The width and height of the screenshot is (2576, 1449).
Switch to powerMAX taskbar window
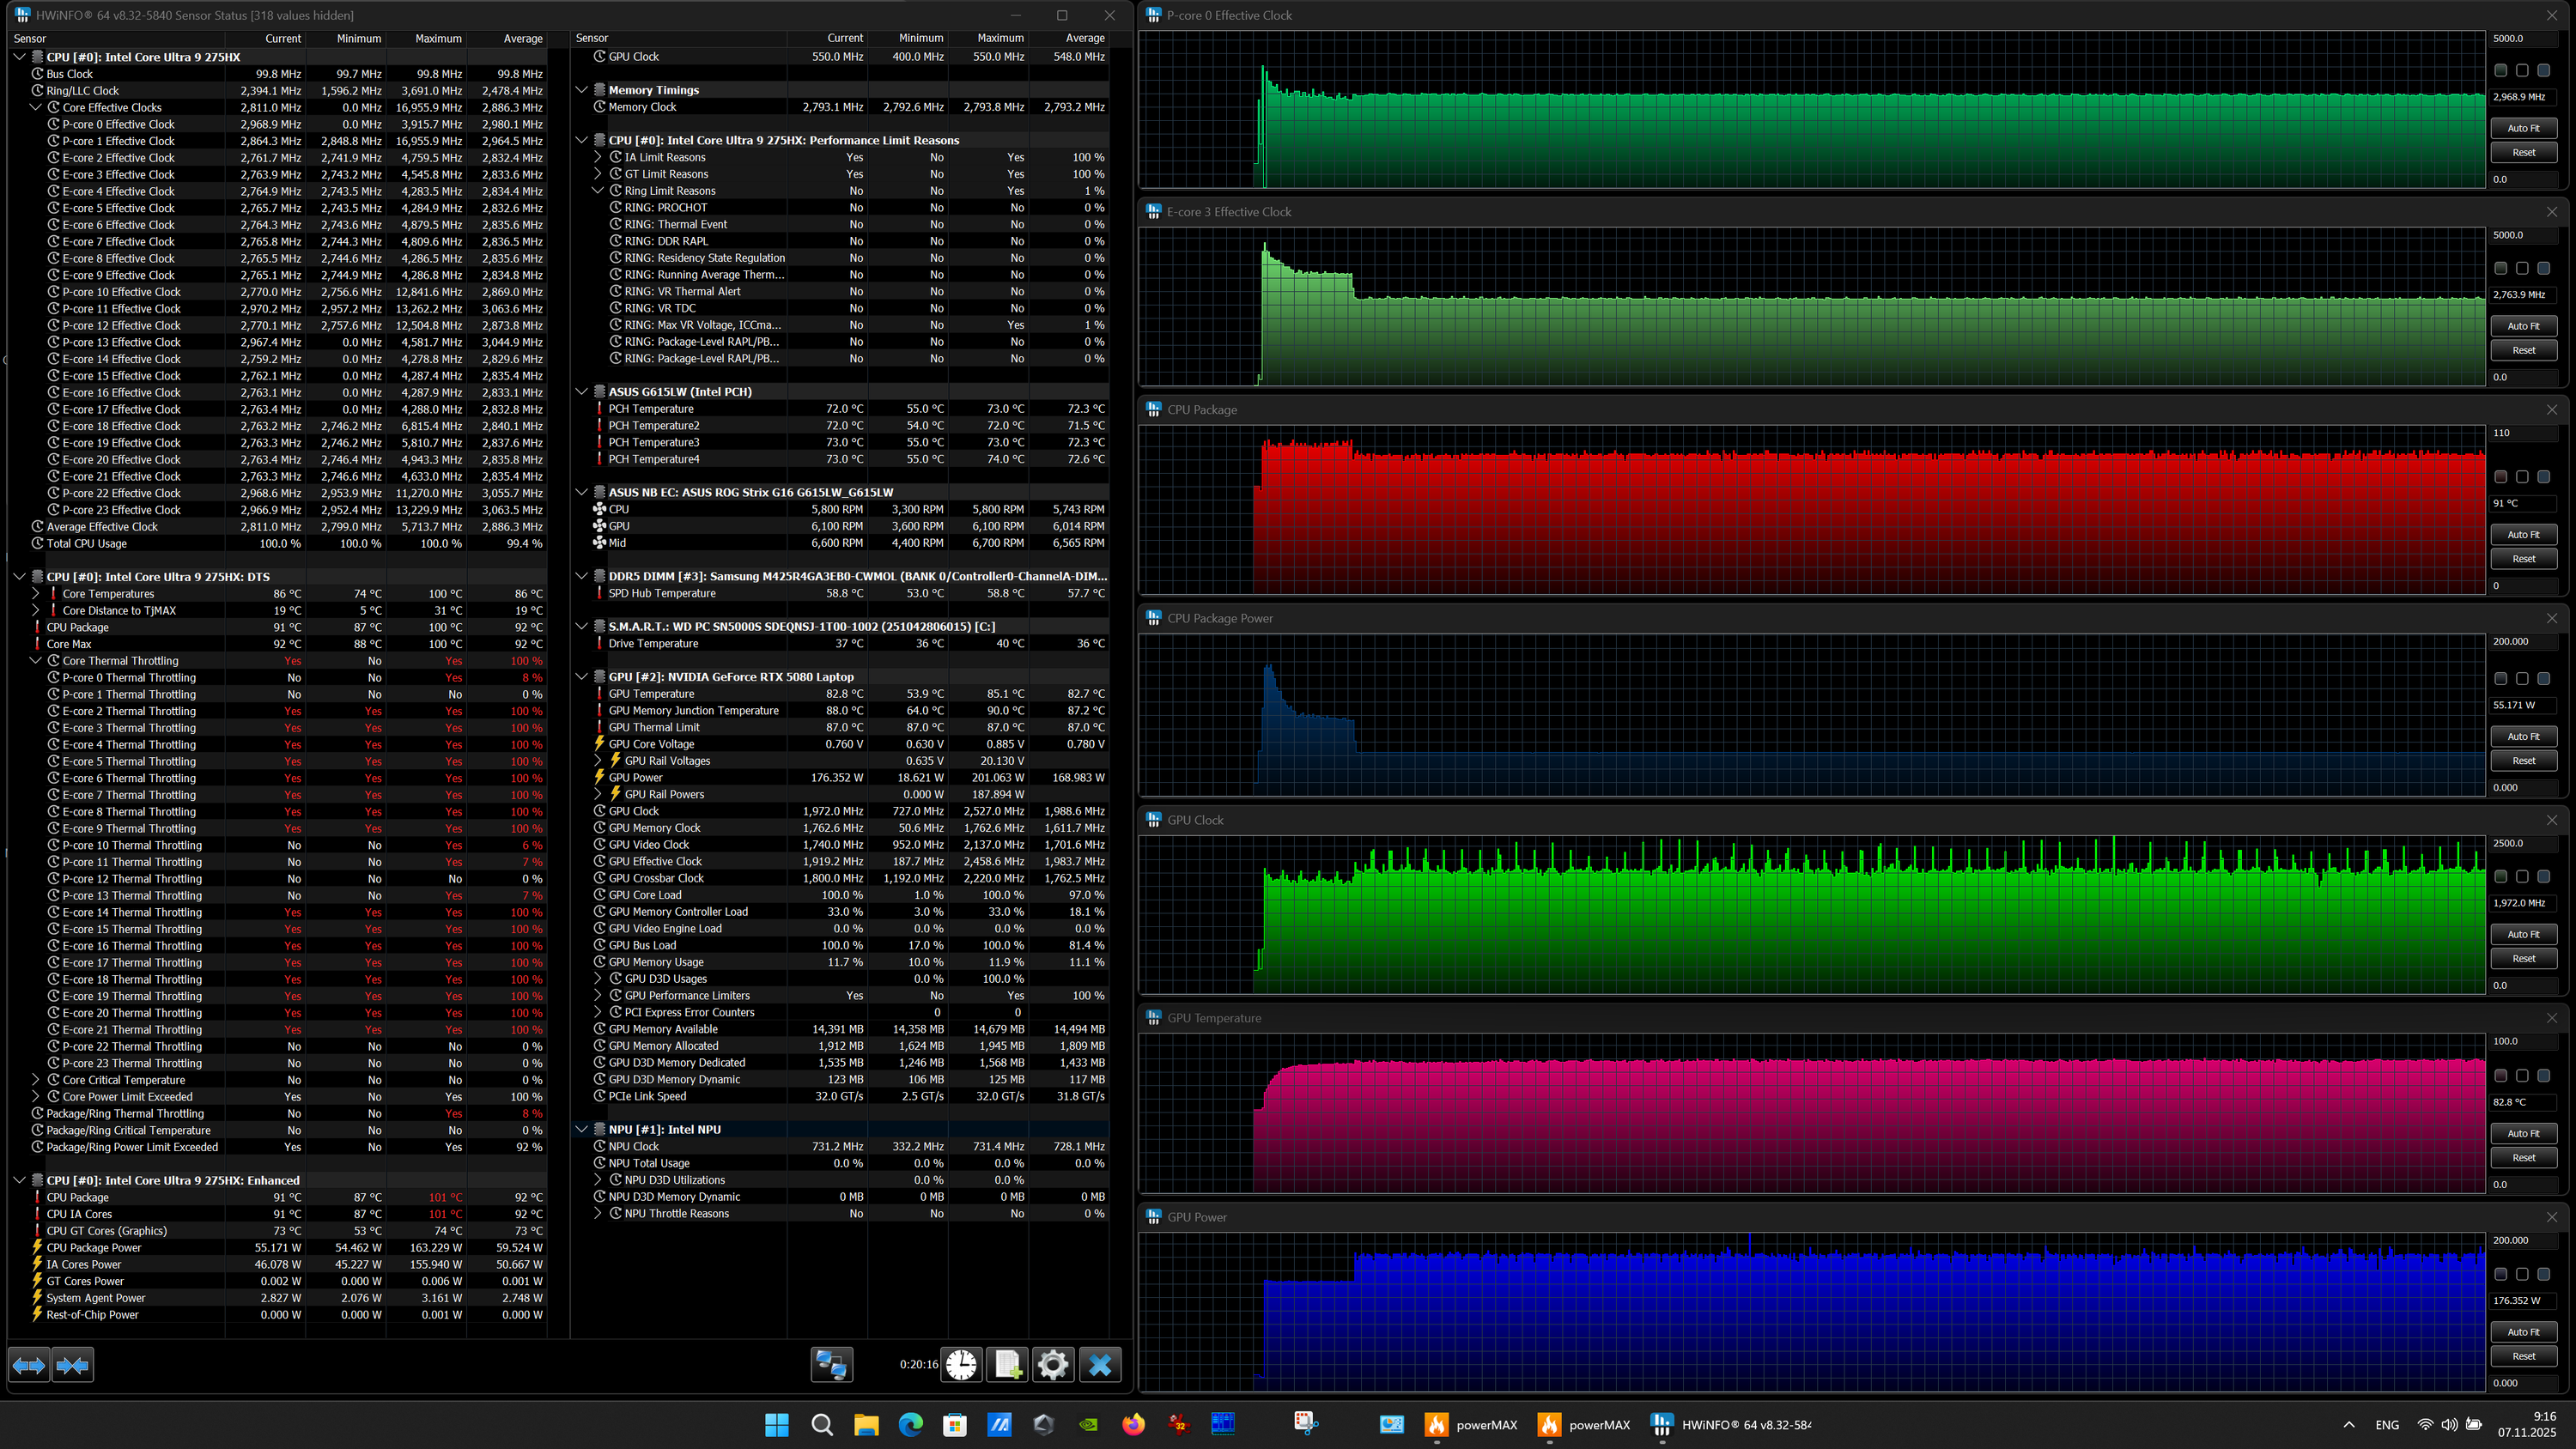click(1471, 1425)
